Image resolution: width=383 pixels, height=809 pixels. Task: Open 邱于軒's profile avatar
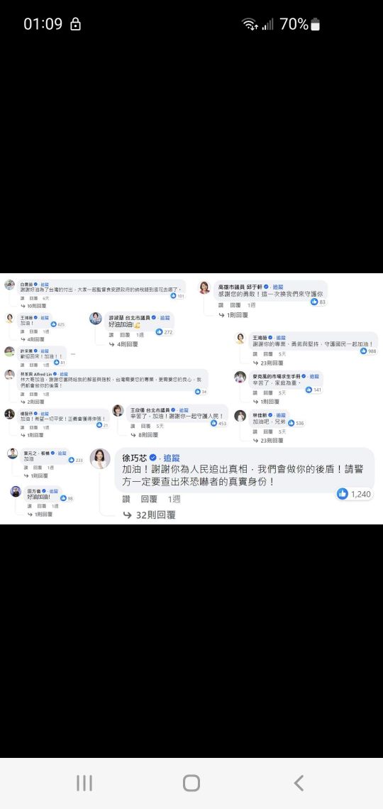pyautogui.click(x=205, y=288)
